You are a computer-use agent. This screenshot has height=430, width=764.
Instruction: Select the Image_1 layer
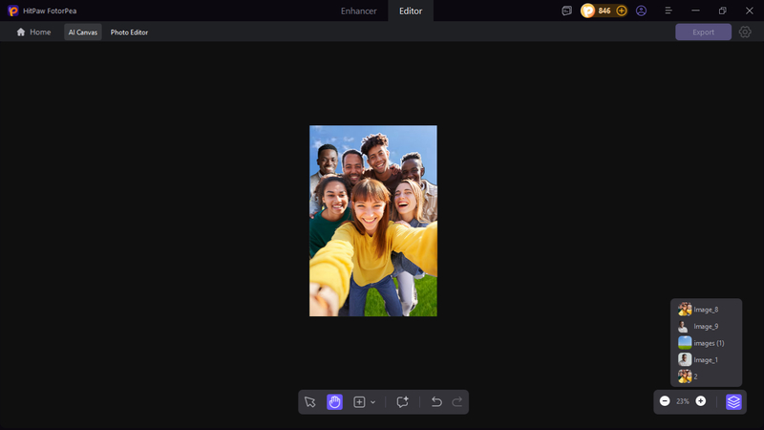[706, 360]
